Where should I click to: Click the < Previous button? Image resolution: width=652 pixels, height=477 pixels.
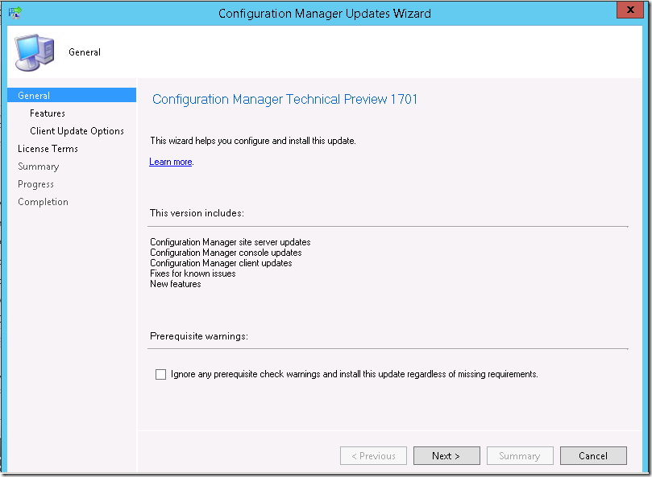pyautogui.click(x=373, y=456)
